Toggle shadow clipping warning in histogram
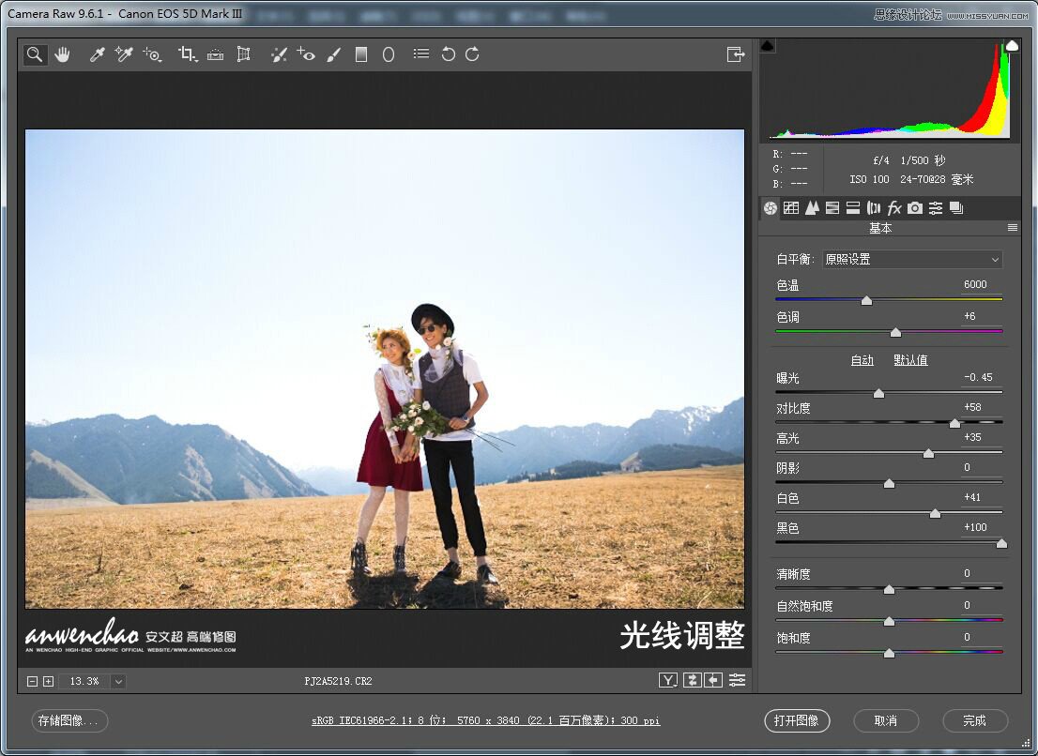The height and width of the screenshot is (756, 1038). click(x=768, y=46)
